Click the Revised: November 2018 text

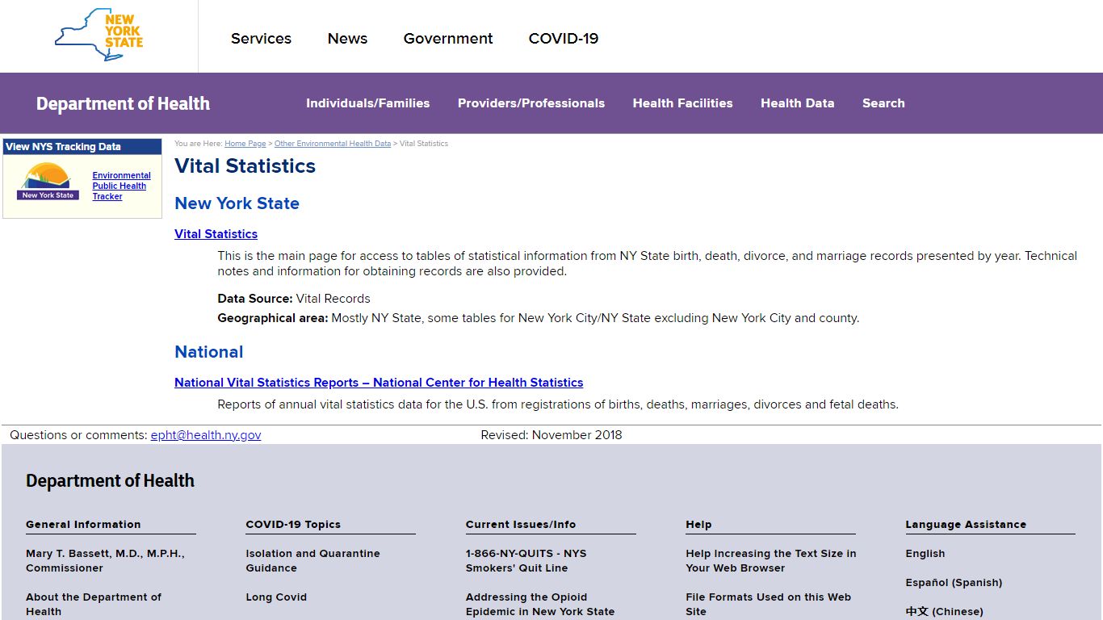(x=551, y=435)
